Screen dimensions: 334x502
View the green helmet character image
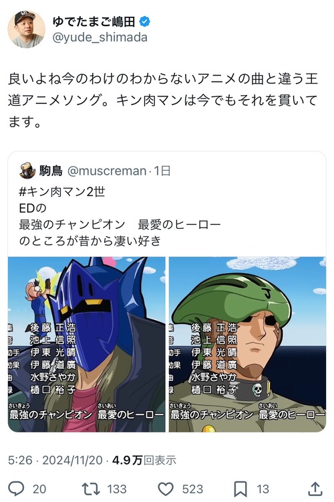coord(248,344)
